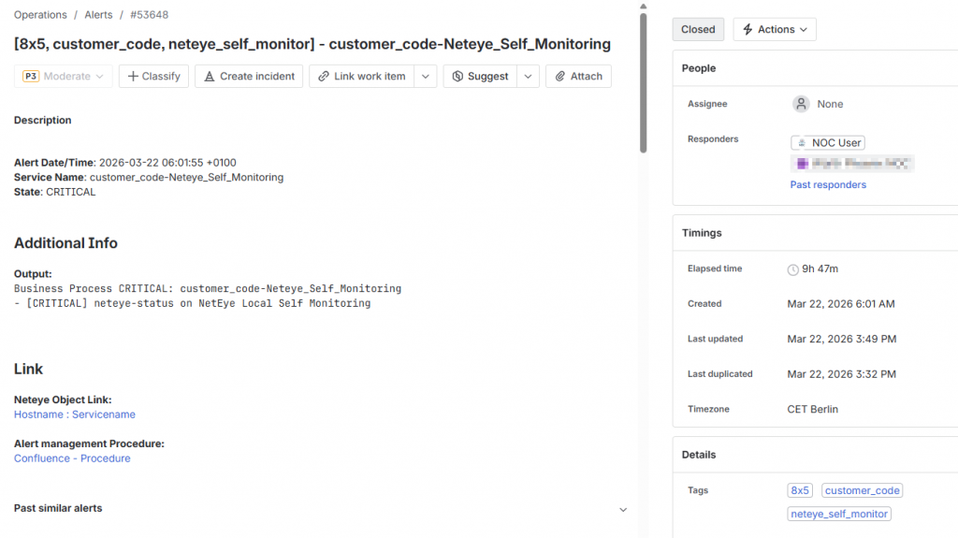958x538 pixels.
Task: Click the lightning bolt Actions icon
Action: [748, 30]
